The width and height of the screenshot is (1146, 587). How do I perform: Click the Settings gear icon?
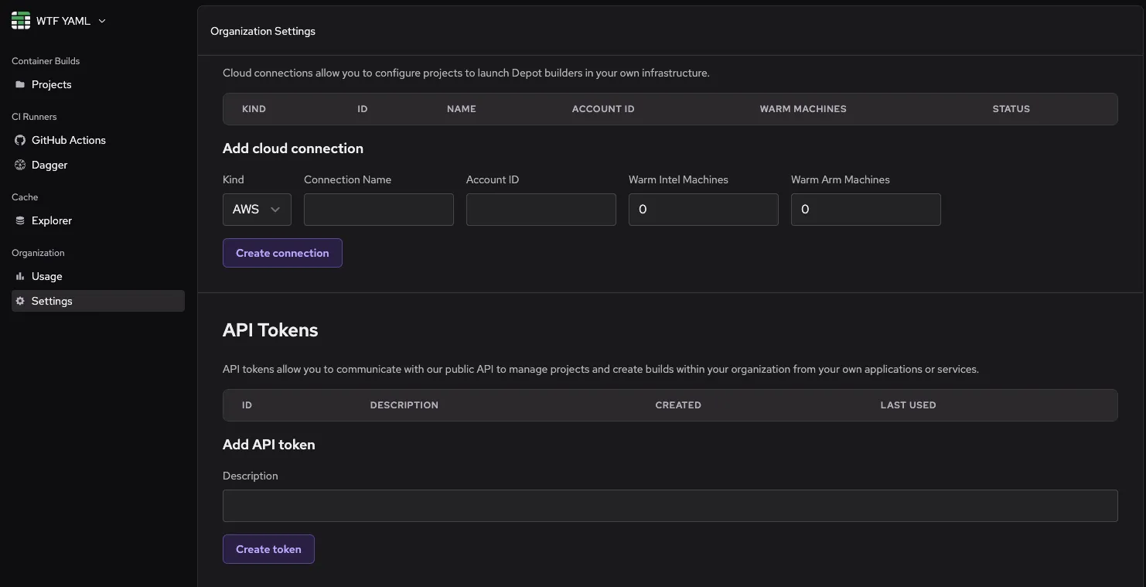(19, 301)
